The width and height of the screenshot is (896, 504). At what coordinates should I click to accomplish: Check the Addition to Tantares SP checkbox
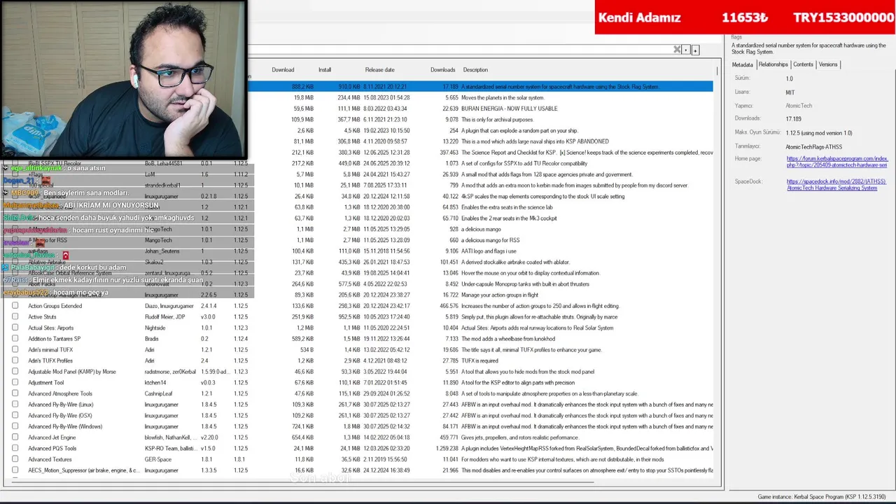15,339
